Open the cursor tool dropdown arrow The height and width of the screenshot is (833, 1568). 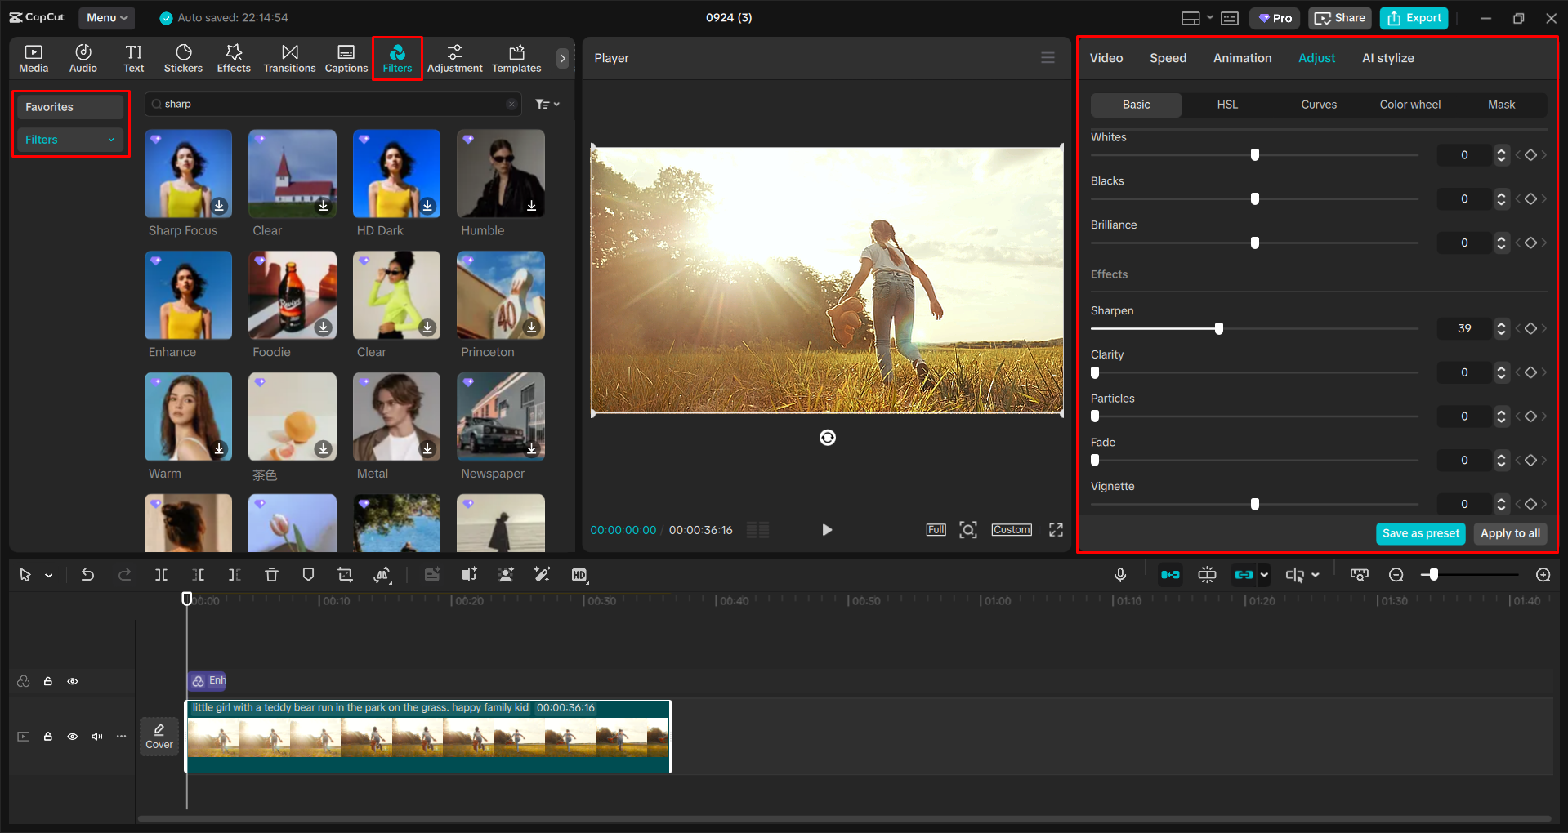47,574
